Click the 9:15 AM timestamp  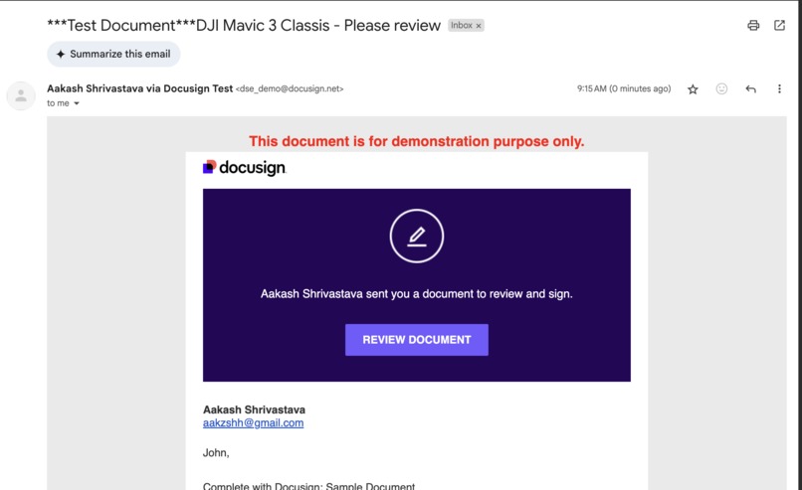[x=624, y=88]
